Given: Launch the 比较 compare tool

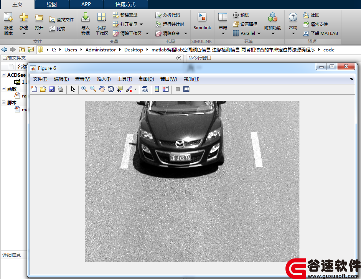Looking at the screenshot, I should [57, 29].
